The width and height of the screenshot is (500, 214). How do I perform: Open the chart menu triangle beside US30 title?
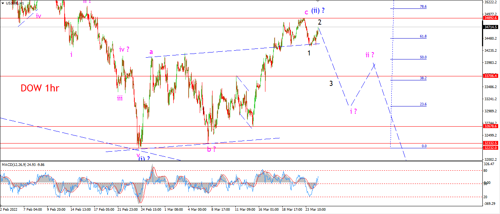tap(2, 3)
